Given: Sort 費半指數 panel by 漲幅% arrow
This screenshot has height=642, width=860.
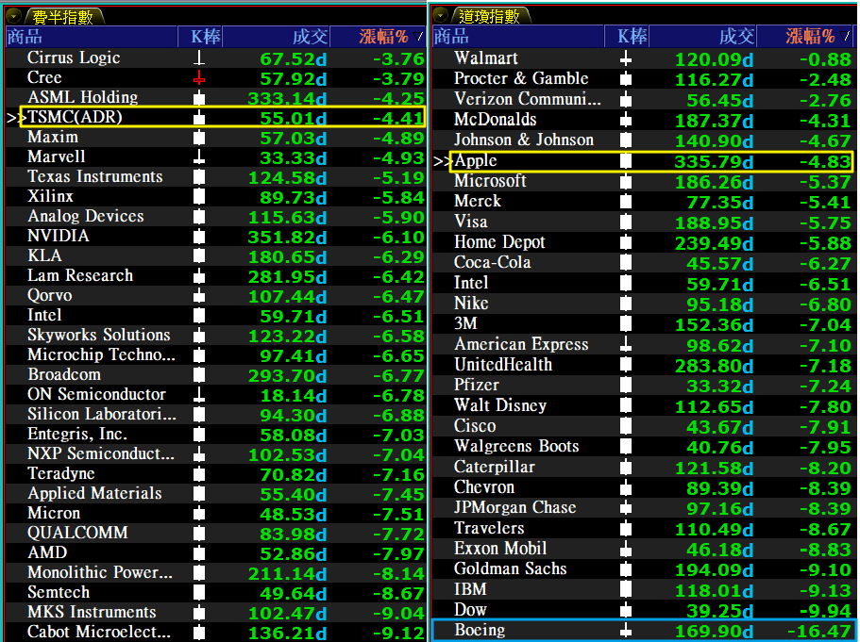Looking at the screenshot, I should (x=420, y=37).
